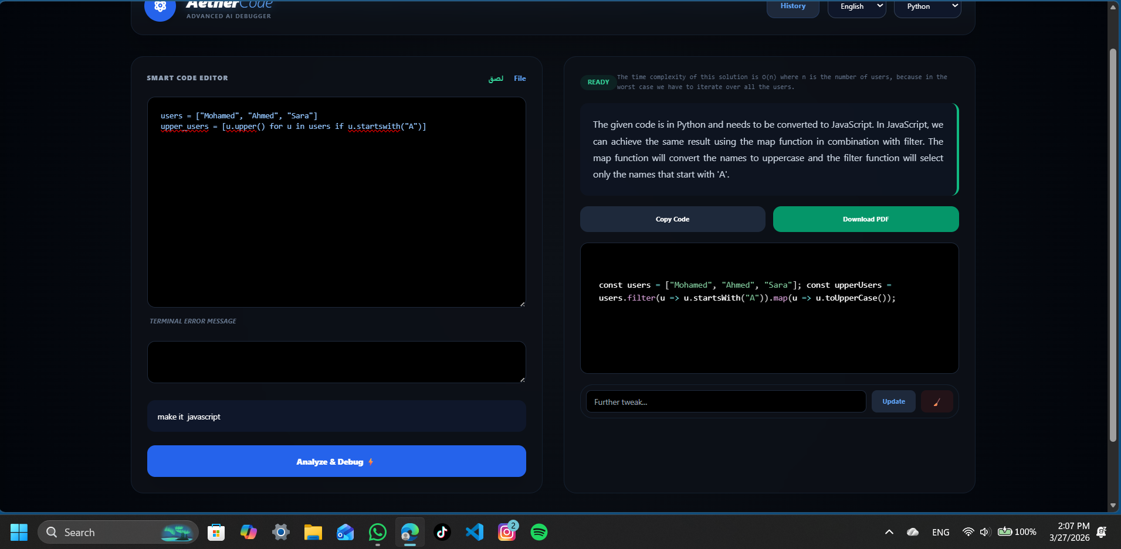Click the Further tweak input field

click(726, 401)
